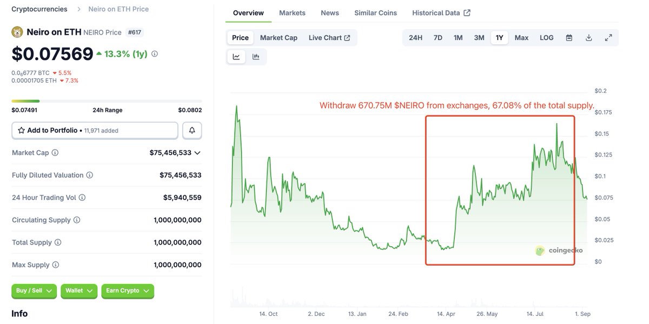
Task: Expand the Wallet dropdown
Action: [x=79, y=291]
